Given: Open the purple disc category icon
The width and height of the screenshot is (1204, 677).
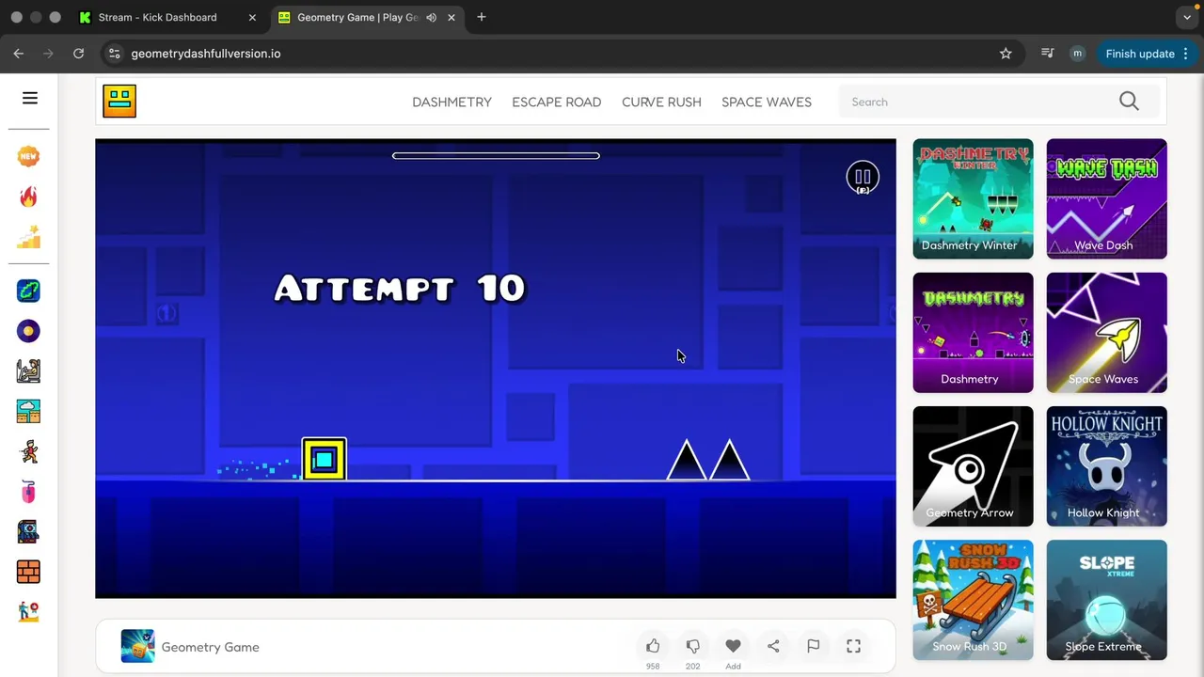Looking at the screenshot, I should point(28,331).
